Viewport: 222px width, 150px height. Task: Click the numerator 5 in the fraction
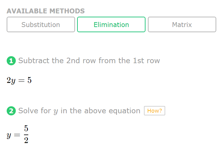(26, 128)
